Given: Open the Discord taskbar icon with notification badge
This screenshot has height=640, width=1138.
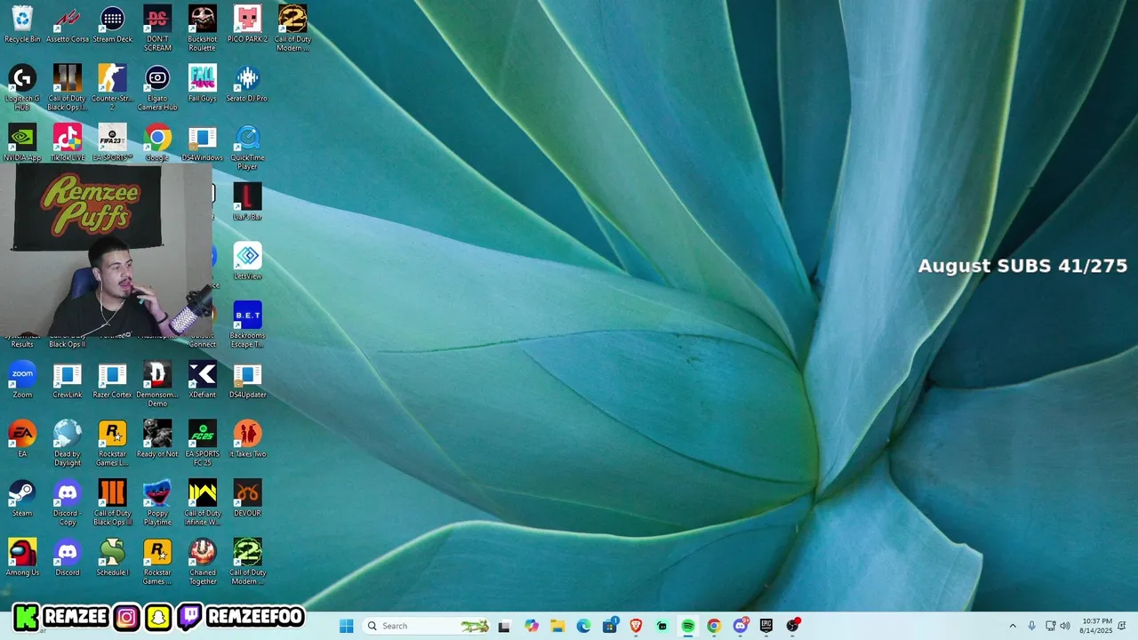Looking at the screenshot, I should pos(741,626).
